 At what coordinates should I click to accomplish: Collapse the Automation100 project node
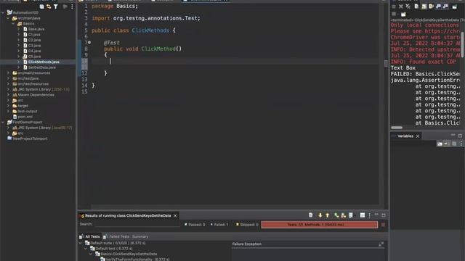click(3, 13)
